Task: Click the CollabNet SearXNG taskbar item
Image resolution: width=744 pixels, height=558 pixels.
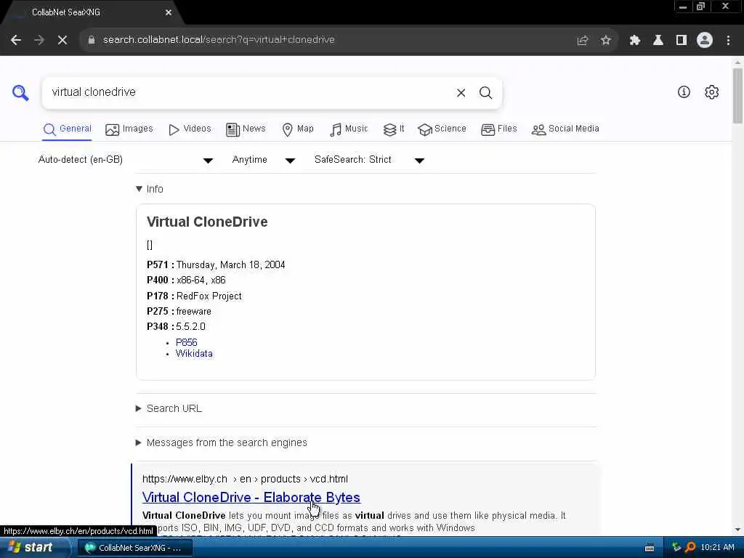Action: click(x=134, y=548)
